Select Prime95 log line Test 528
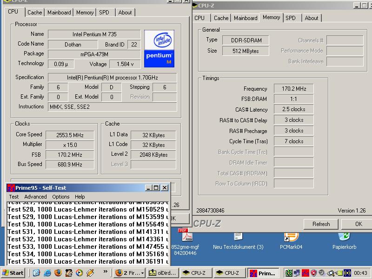 [88, 210]
